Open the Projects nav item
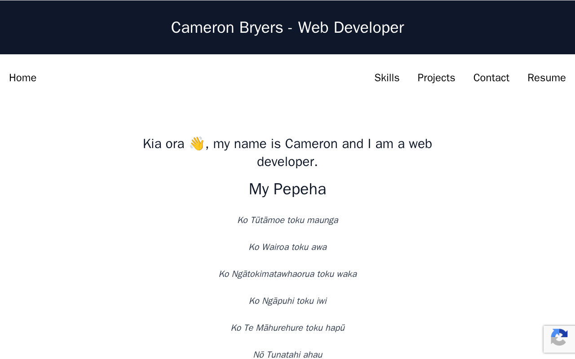 coord(436,78)
